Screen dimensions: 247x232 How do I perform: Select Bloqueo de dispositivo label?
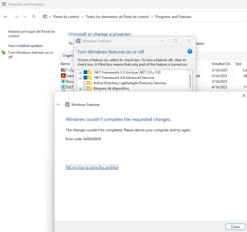click(111, 88)
